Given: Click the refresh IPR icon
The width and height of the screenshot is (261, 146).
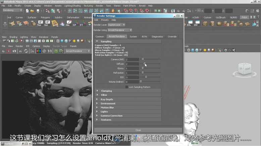Looking at the screenshot, I should (x=26, y=51).
